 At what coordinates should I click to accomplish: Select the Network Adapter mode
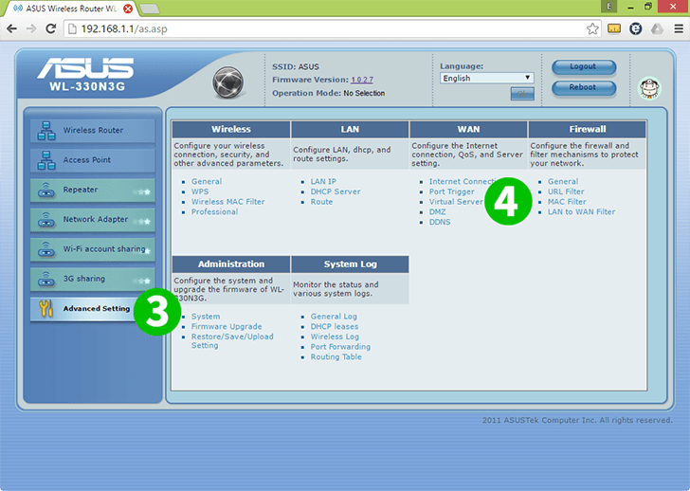(93, 220)
